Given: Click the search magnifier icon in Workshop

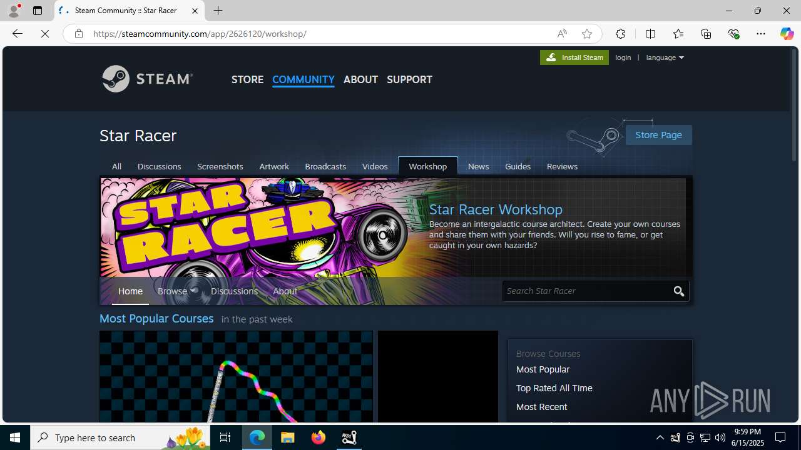Looking at the screenshot, I should point(679,291).
